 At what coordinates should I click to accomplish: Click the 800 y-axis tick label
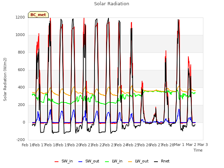tap(21, 52)
